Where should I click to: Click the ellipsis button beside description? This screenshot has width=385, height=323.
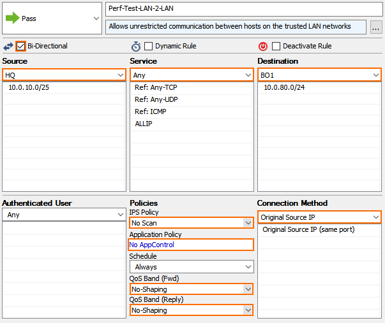click(x=375, y=27)
